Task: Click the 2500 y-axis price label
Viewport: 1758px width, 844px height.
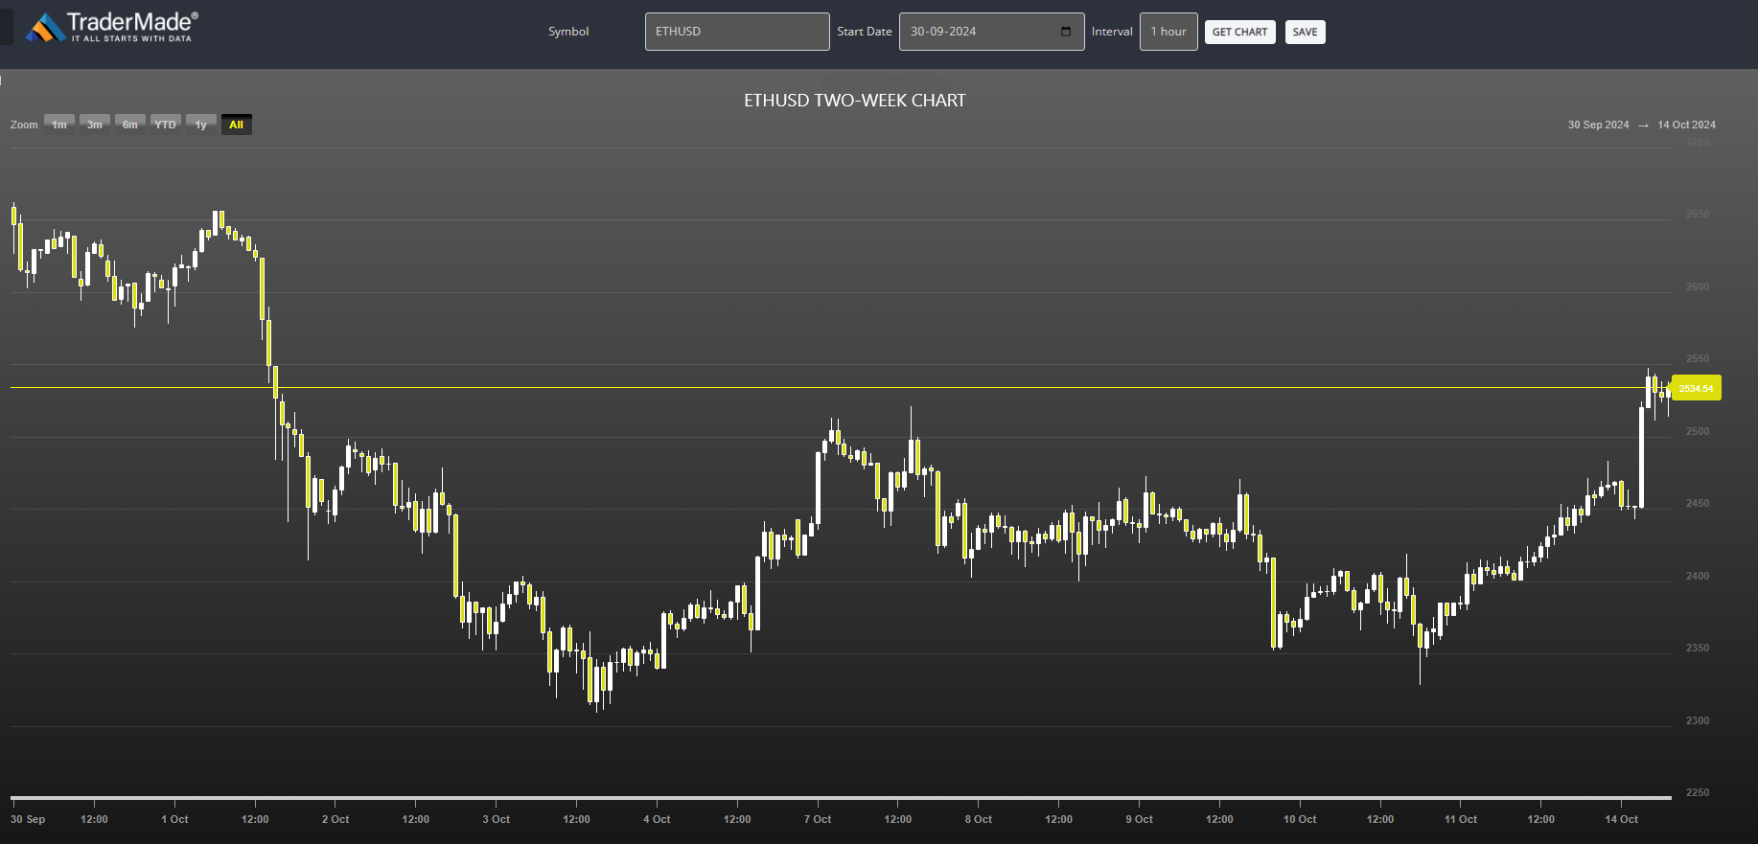Action: (x=1698, y=431)
